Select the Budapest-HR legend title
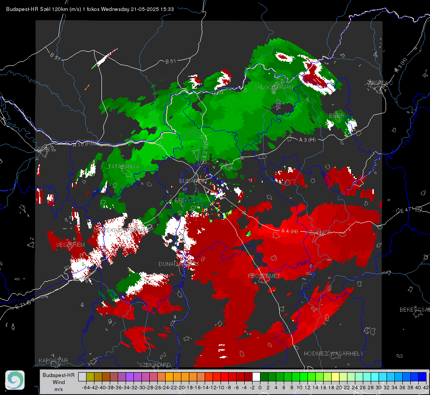The image size is (430, 395). tap(58, 375)
